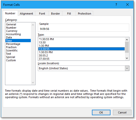The width and height of the screenshot is (136, 120).
Task: Choose the Special category
Action: [x=18, y=57]
